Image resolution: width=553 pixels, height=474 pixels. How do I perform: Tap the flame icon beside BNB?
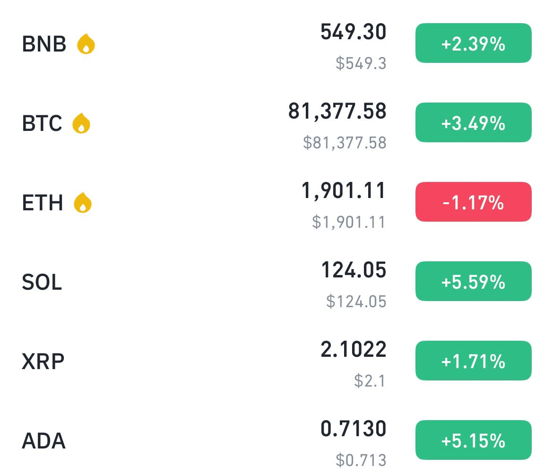[x=86, y=44]
